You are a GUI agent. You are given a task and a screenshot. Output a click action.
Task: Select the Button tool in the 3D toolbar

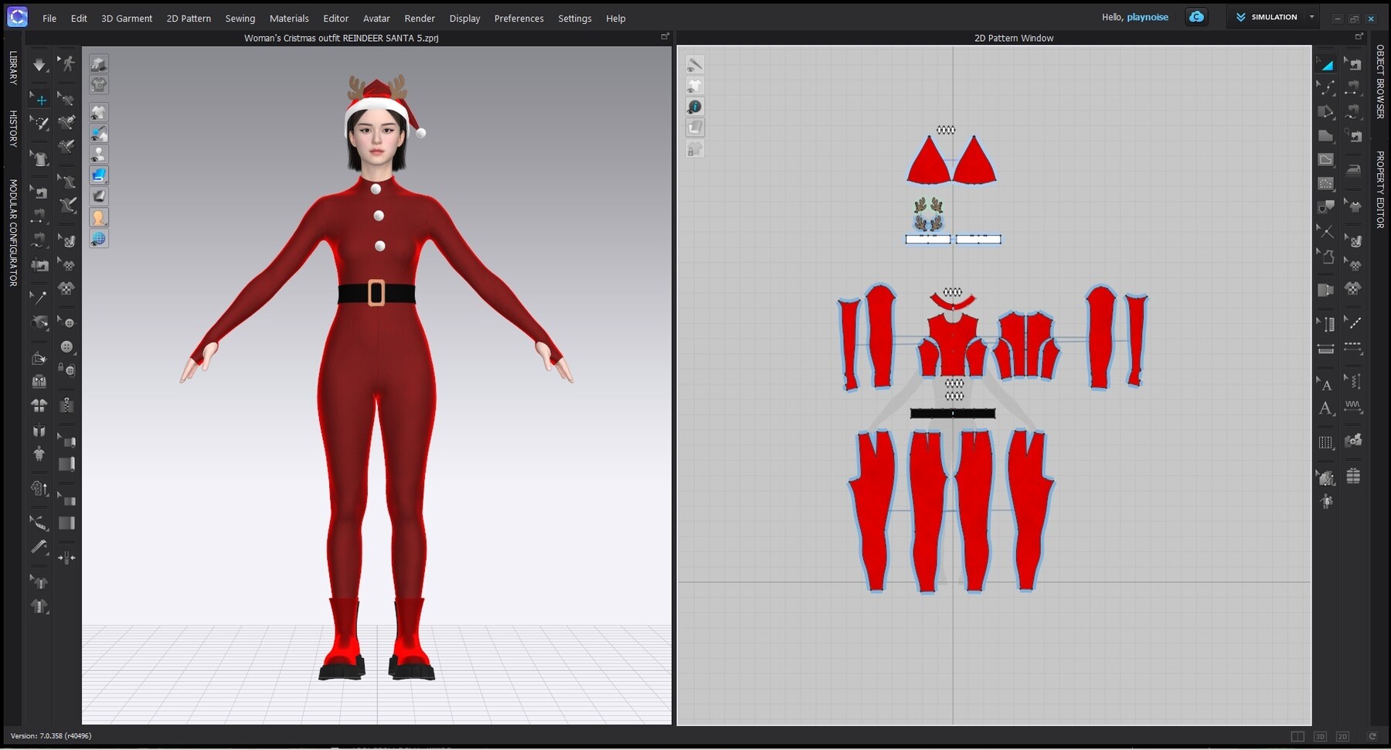point(67,348)
